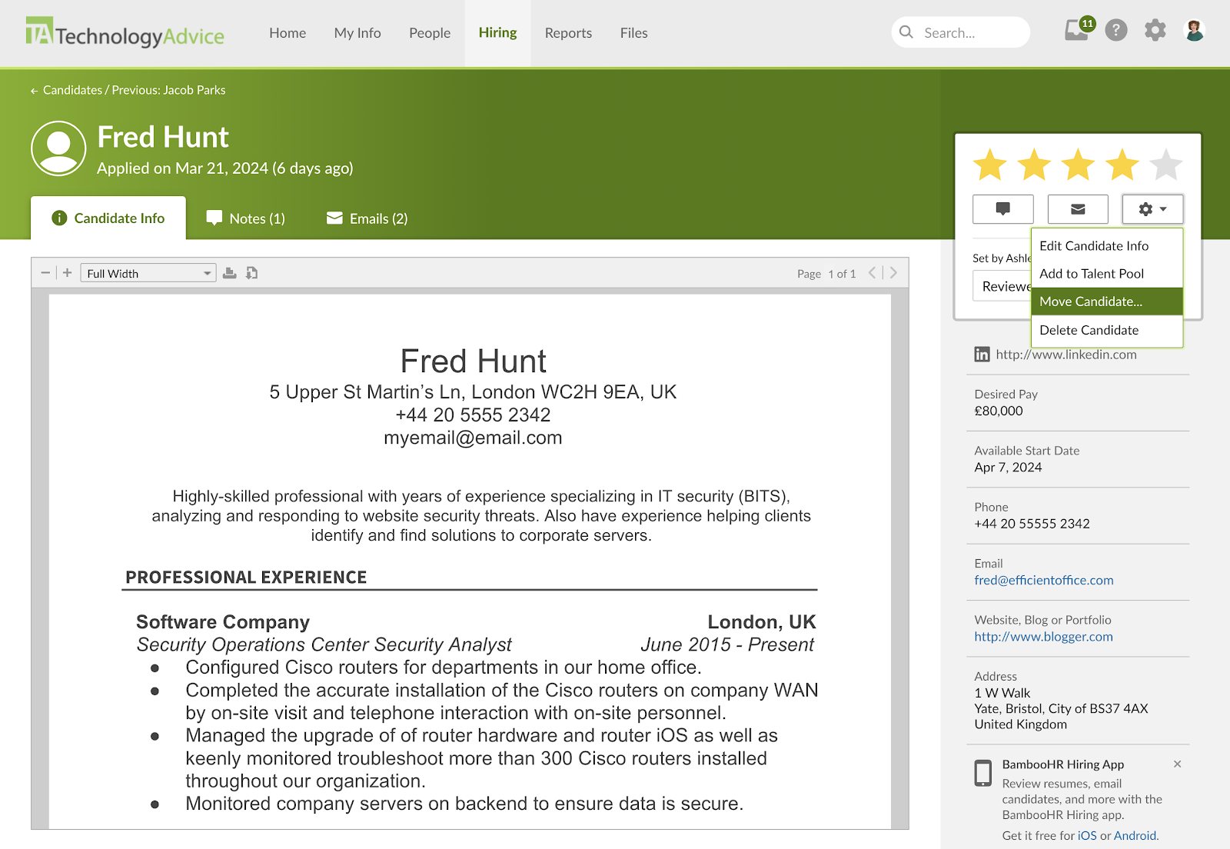Click back arrow to Candidates
Viewport: 1230px width, 849px height.
point(34,91)
